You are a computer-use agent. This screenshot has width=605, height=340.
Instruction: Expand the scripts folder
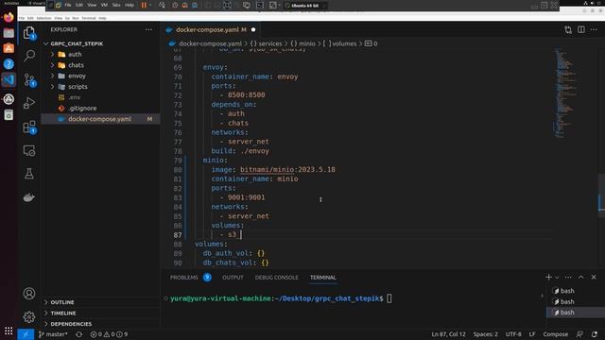[53, 87]
